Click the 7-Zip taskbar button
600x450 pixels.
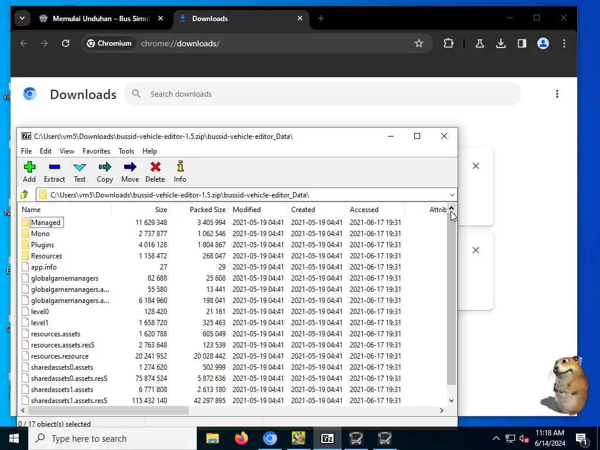pos(327,438)
